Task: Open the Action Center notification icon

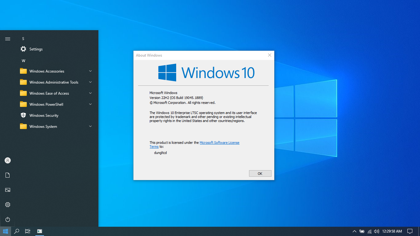Action: click(x=410, y=231)
